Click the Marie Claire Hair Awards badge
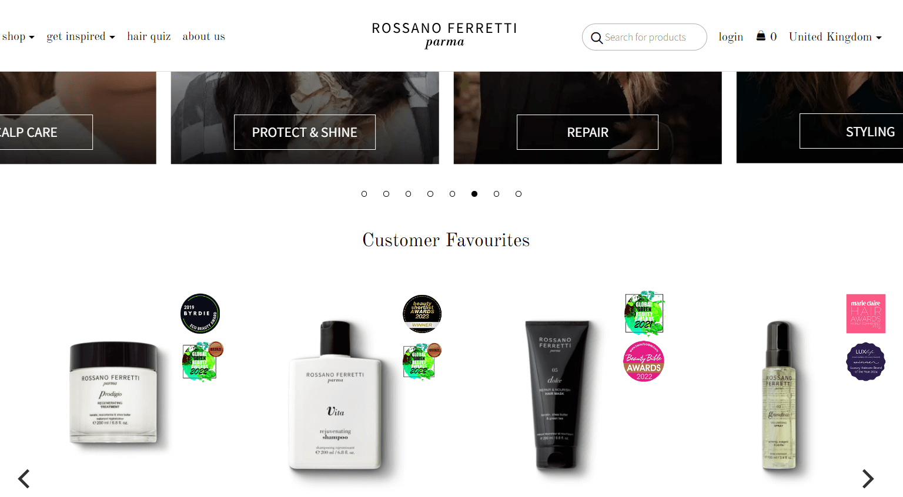 pyautogui.click(x=866, y=314)
